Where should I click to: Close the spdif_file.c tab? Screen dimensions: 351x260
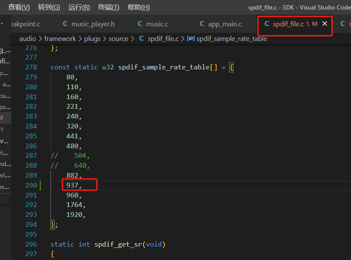pyautogui.click(x=325, y=24)
